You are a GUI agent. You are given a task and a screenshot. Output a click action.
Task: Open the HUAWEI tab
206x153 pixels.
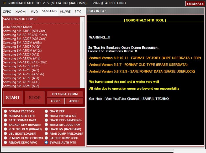tap(66, 12)
